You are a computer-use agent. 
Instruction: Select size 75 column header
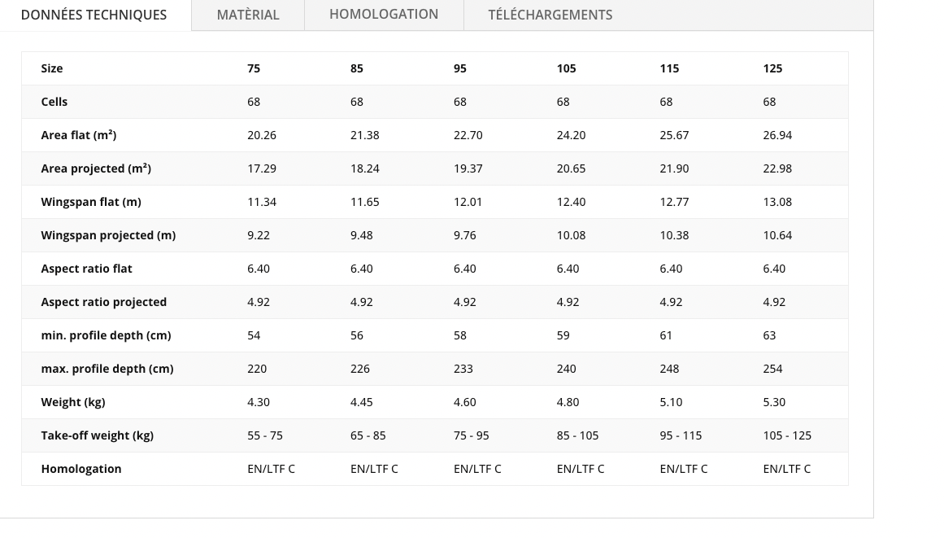[x=254, y=68]
